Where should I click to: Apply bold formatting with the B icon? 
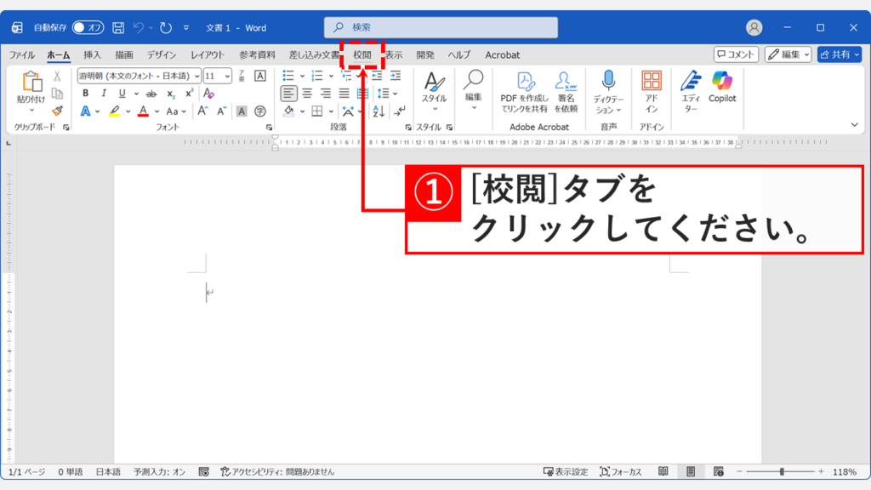(x=86, y=93)
